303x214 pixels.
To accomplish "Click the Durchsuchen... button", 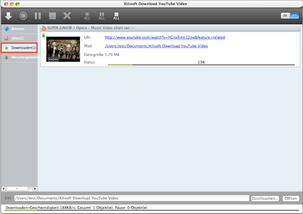I will pyautogui.click(x=265, y=199).
